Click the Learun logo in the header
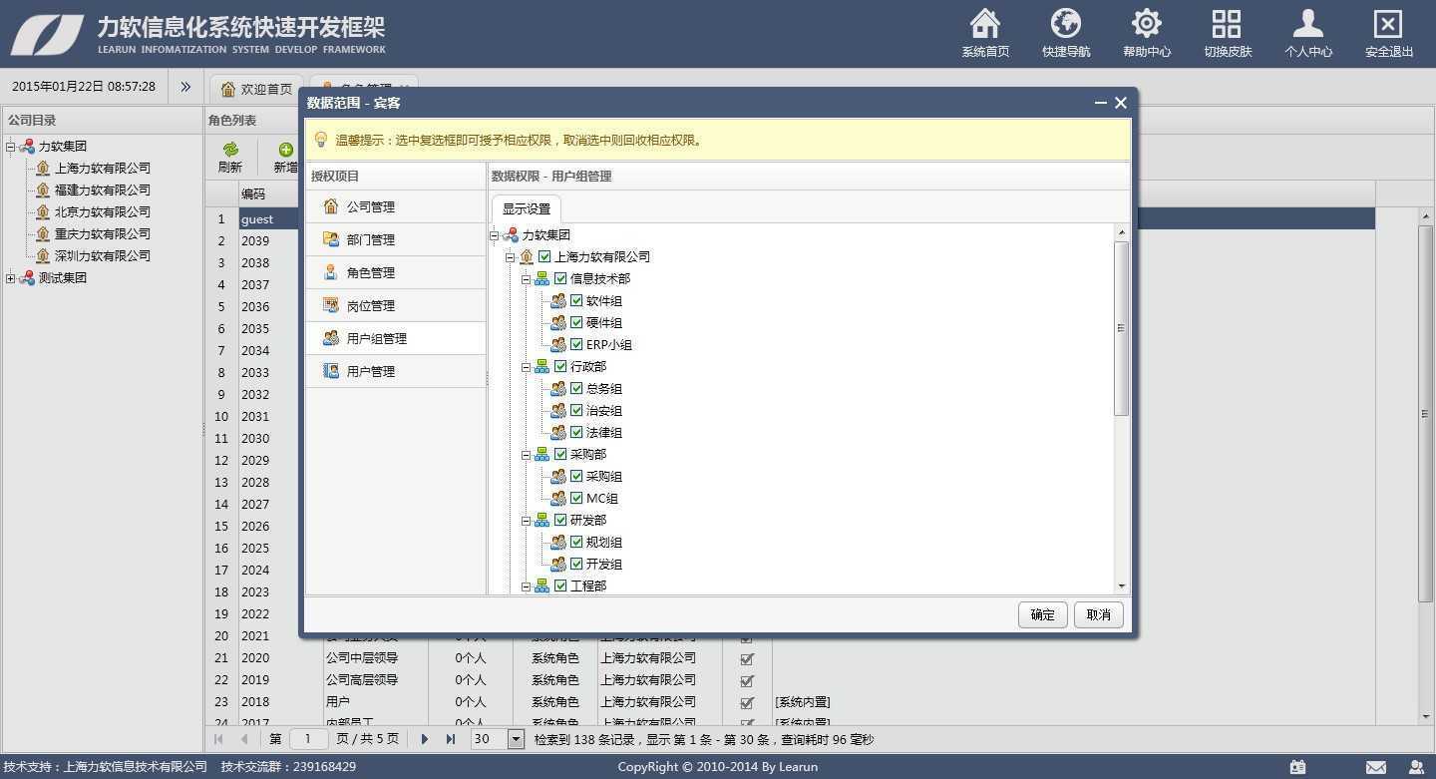Image resolution: width=1436 pixels, height=779 pixels. coord(47,34)
